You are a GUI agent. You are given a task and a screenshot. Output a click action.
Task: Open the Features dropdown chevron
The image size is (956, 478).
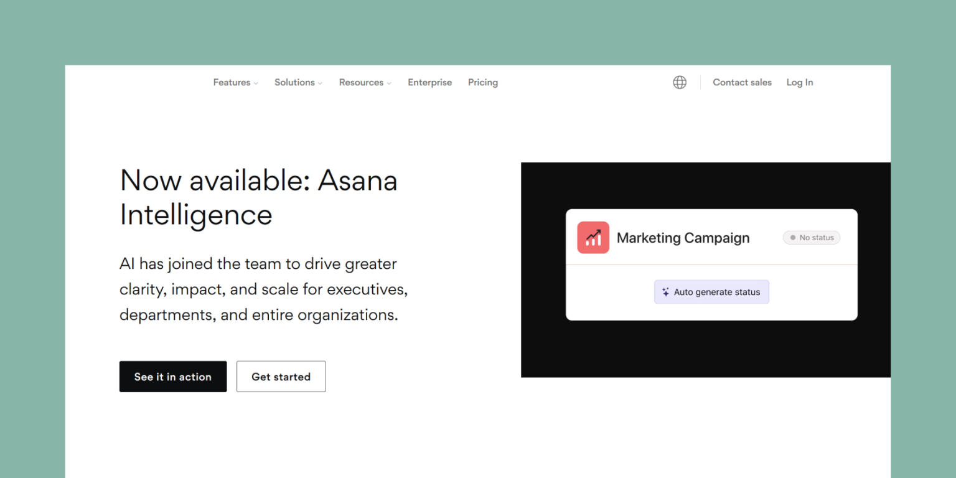(x=255, y=82)
